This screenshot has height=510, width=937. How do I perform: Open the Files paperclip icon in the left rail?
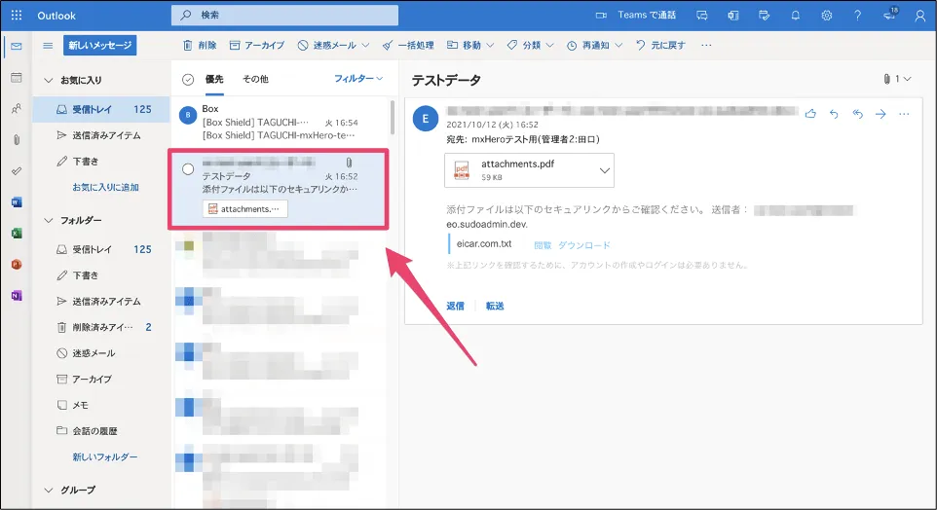tap(17, 140)
